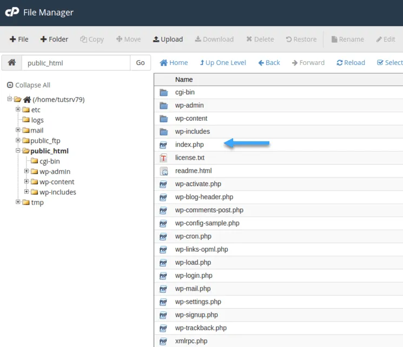The width and height of the screenshot is (403, 347).
Task: Create a new file with + File
Action: pos(19,39)
